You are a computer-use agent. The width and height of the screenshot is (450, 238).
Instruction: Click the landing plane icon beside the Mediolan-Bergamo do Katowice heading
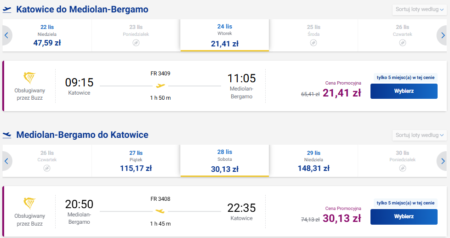pyautogui.click(x=7, y=135)
